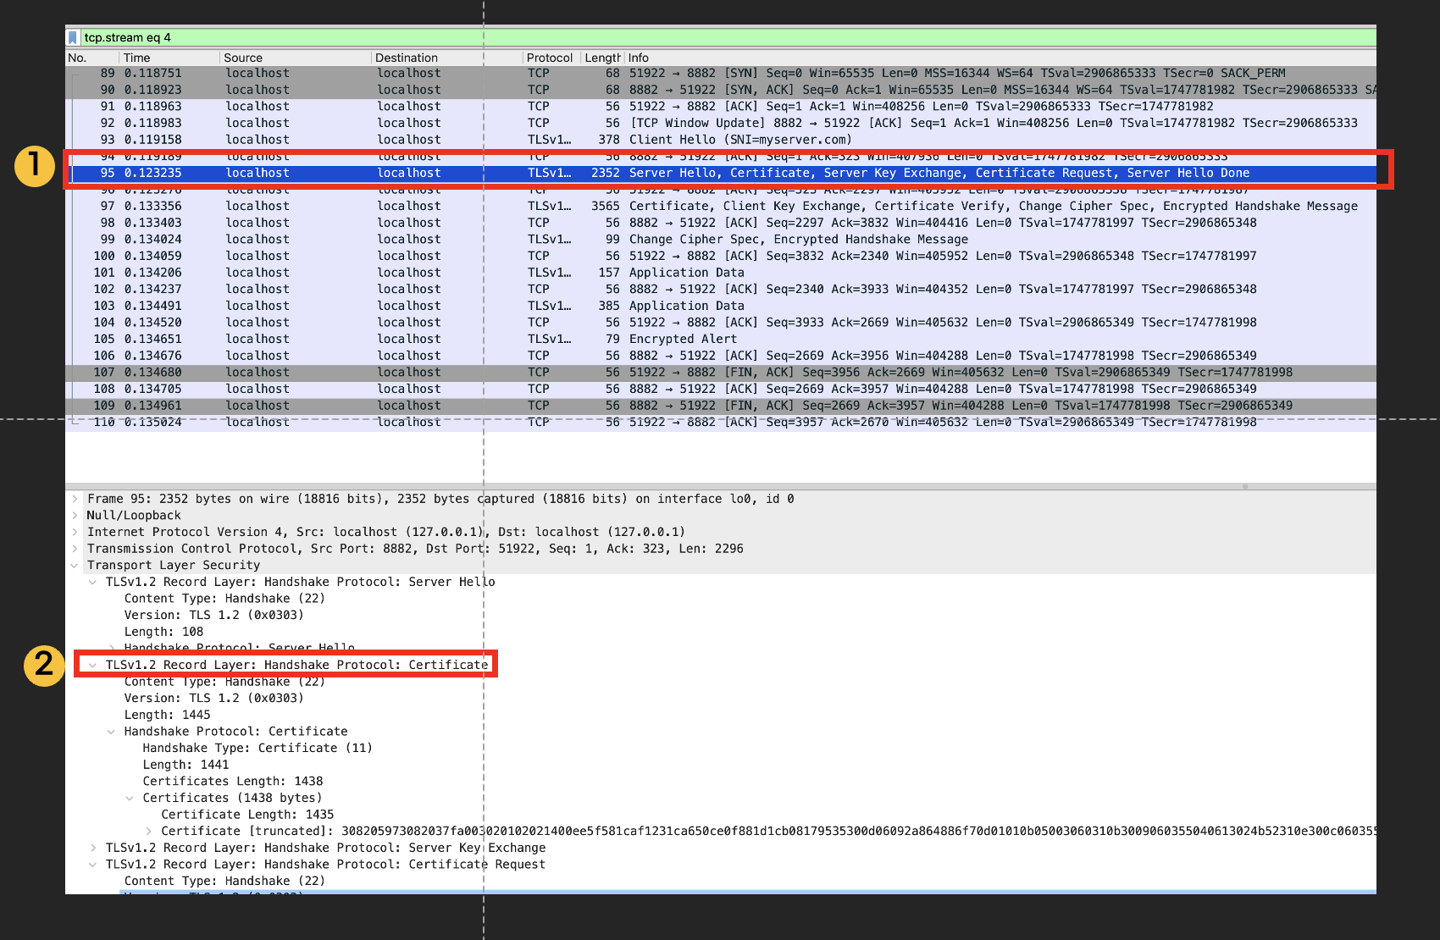Expand the Server Key Exchange record layer
Screen dimensions: 1440x940
pyautogui.click(x=93, y=848)
